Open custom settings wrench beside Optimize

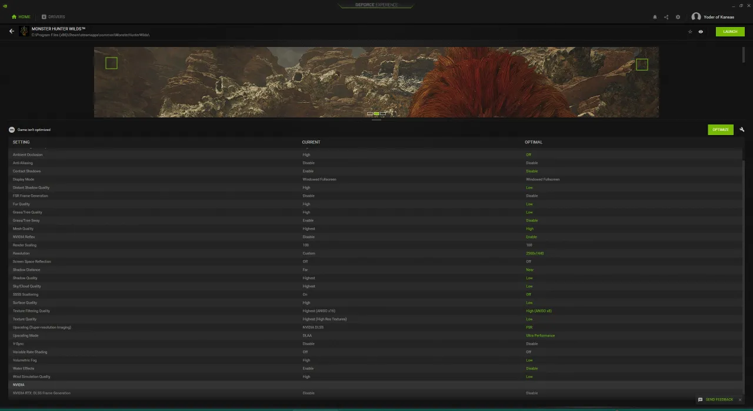(x=742, y=130)
